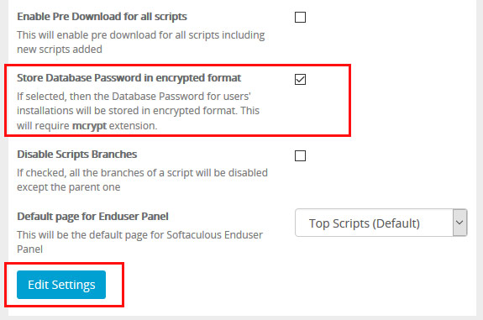
Task: Open the Top Scripts (Default) combo box
Action: point(381,223)
